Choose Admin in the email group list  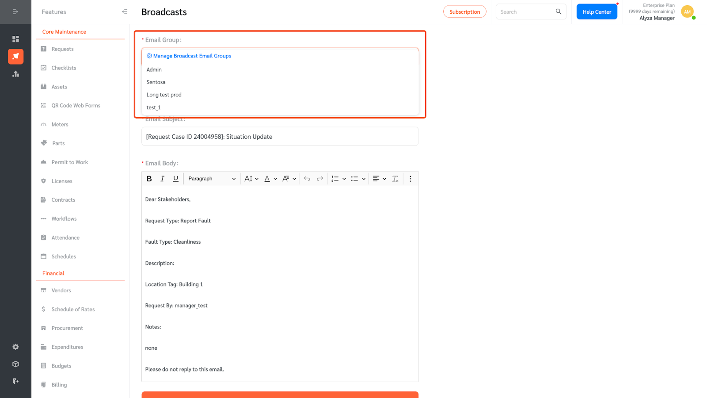pos(154,70)
